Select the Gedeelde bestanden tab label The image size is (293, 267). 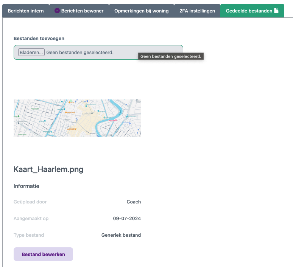tap(249, 11)
